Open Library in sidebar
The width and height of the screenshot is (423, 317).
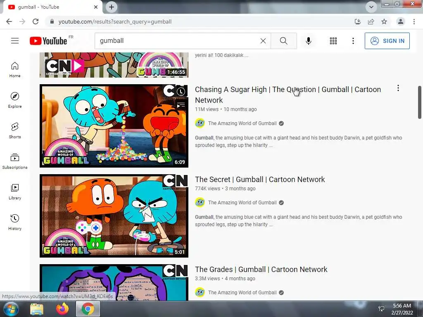coord(15,192)
